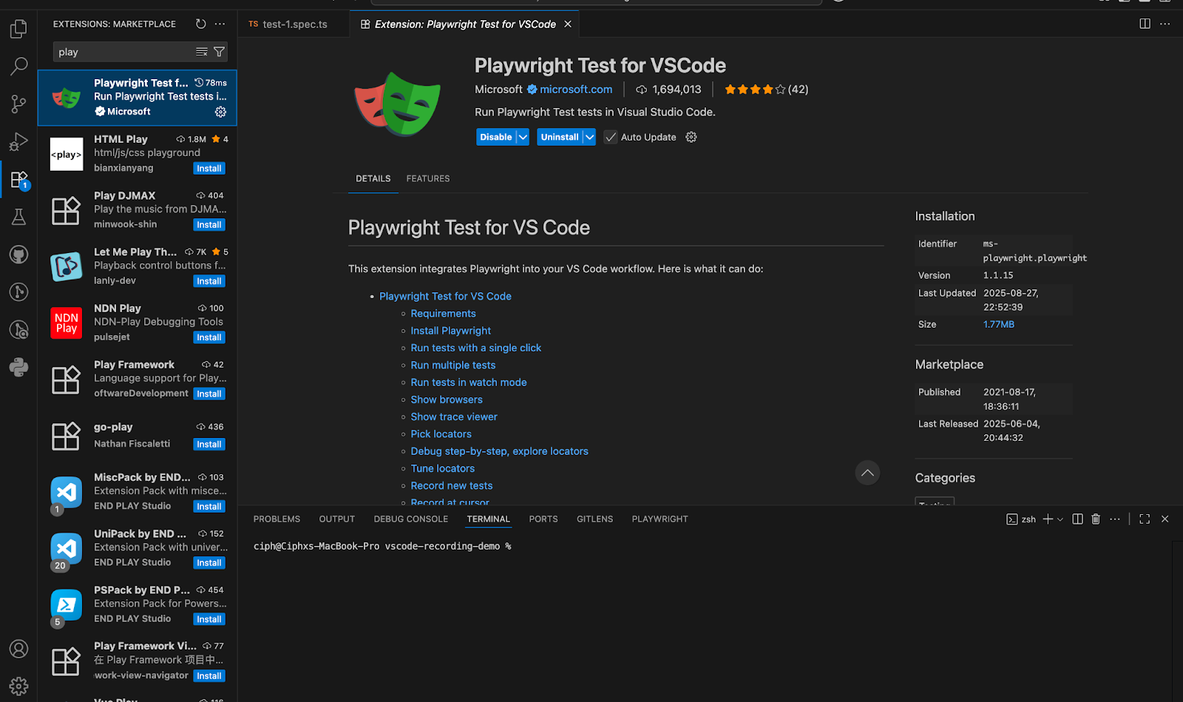Click the Disable extension button
Image resolution: width=1183 pixels, height=702 pixels.
tap(495, 137)
